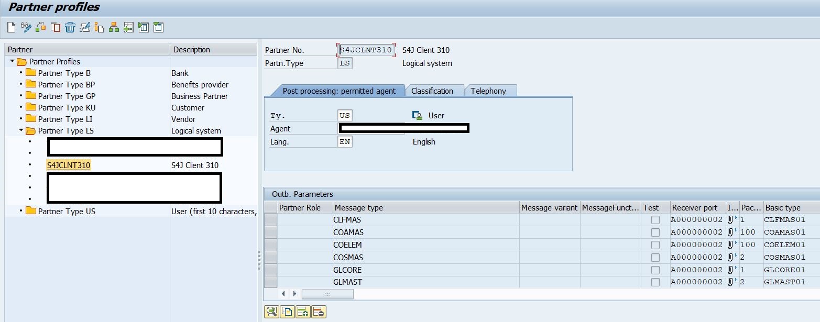Switch to the Classification tab
Image resolution: width=820 pixels, height=322 pixels.
[434, 90]
